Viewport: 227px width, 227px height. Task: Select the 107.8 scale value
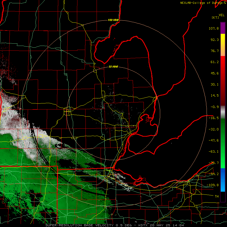point(214,28)
